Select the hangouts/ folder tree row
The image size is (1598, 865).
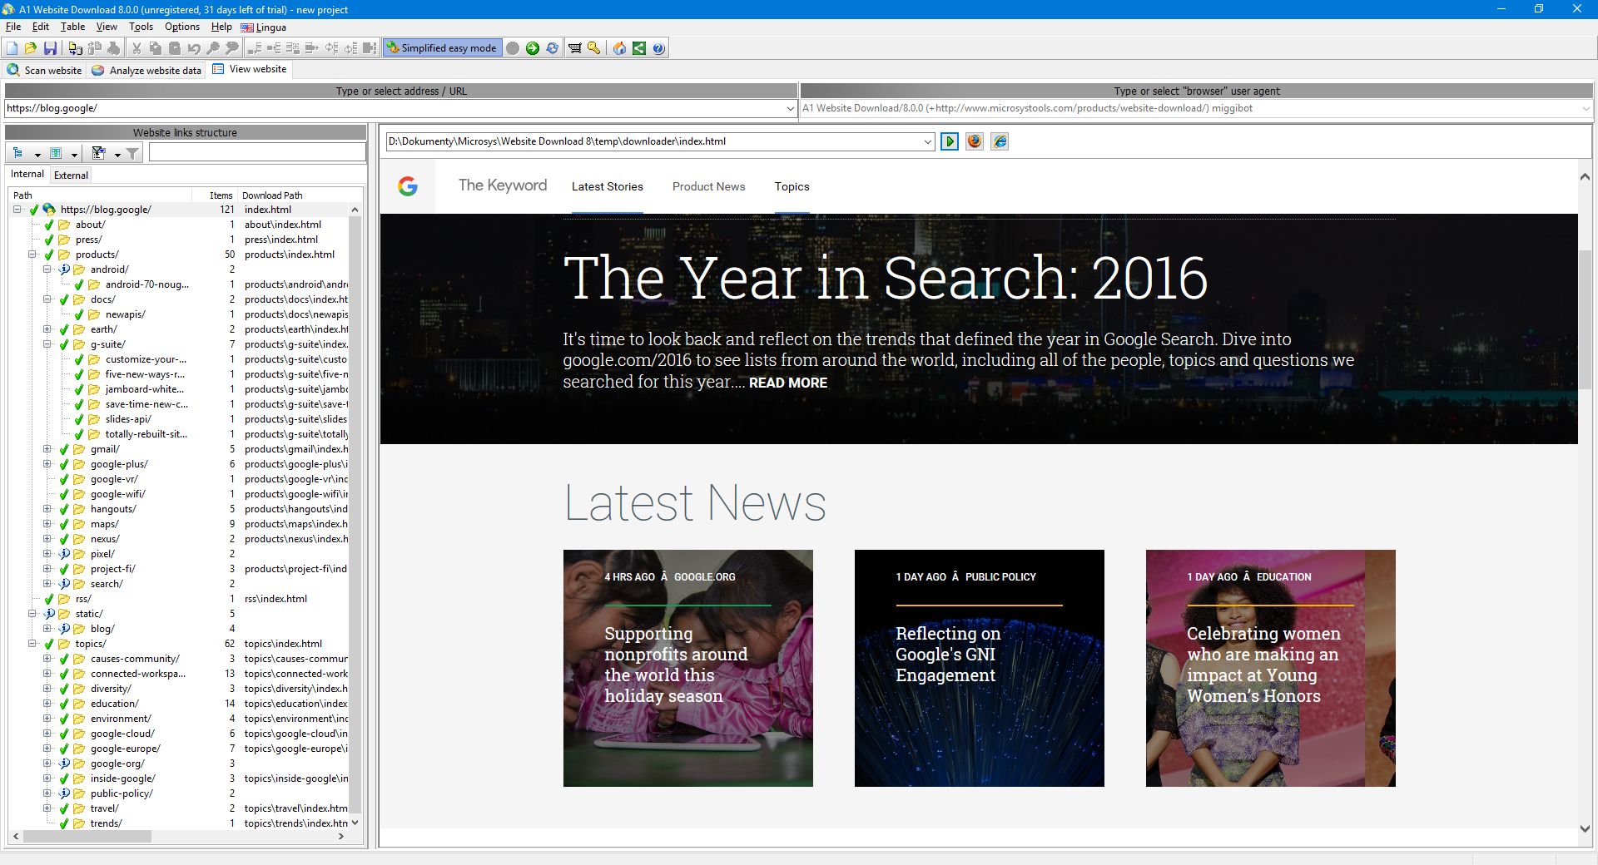pos(180,509)
